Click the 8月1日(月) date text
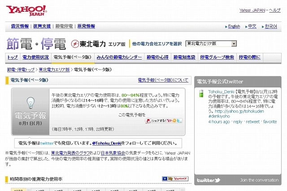 pos(30,123)
